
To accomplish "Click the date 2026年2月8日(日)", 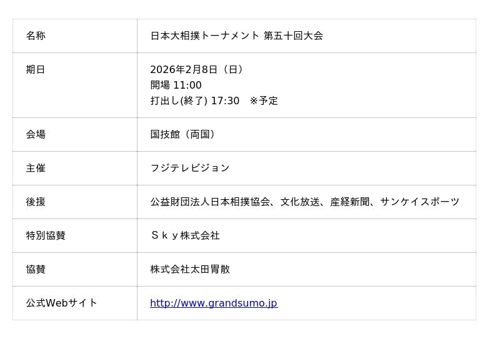I will (198, 70).
